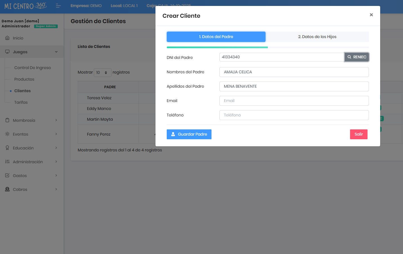
Task: Click the Administración sliders icon
Action: 7,162
